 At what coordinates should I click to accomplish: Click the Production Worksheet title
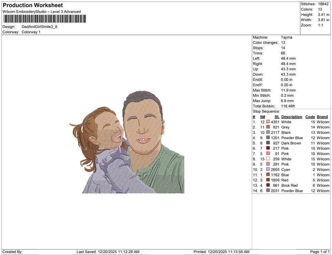pos(33,5)
